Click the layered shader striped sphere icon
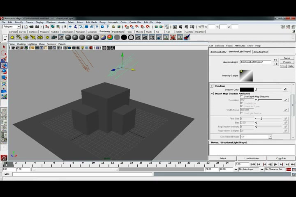This screenshot has width=296, height=197. click(x=103, y=37)
